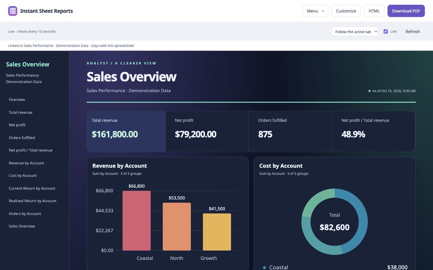Open the Follow the active tab dropdown
The image size is (433, 270).
[355, 31]
